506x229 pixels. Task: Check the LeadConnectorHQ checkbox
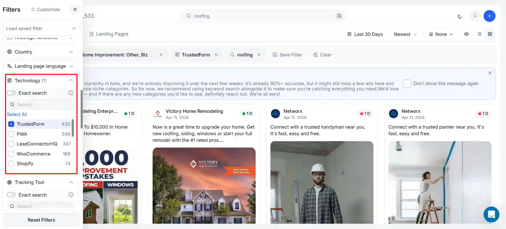[x=11, y=144]
